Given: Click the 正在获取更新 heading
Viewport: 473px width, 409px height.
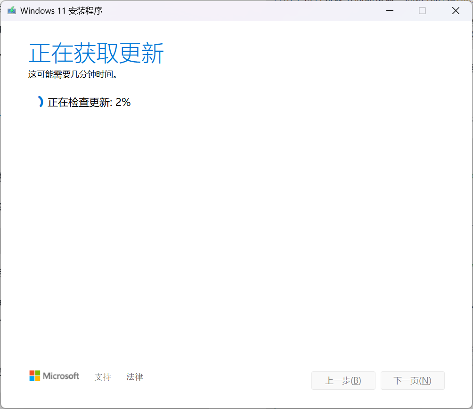Looking at the screenshot, I should pos(96,53).
